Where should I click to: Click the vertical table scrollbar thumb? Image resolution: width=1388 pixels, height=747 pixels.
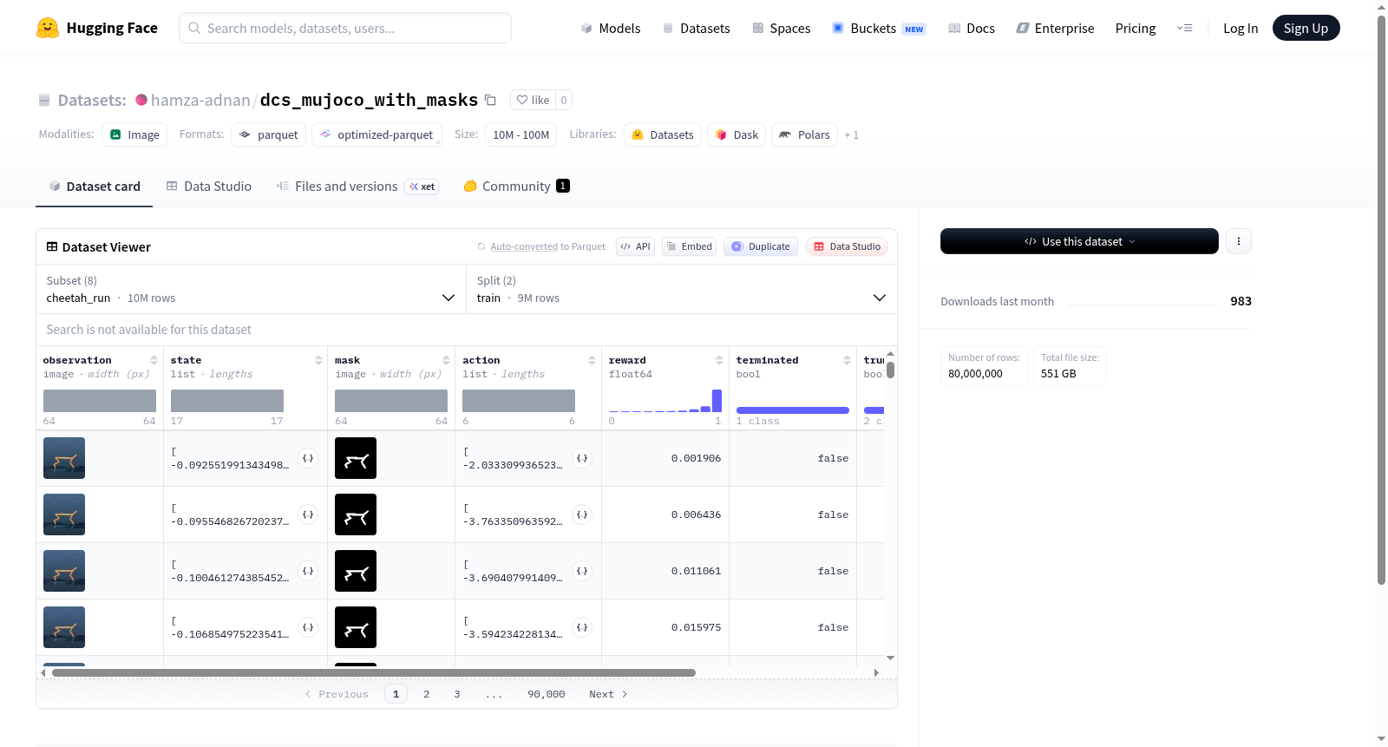[x=890, y=370]
